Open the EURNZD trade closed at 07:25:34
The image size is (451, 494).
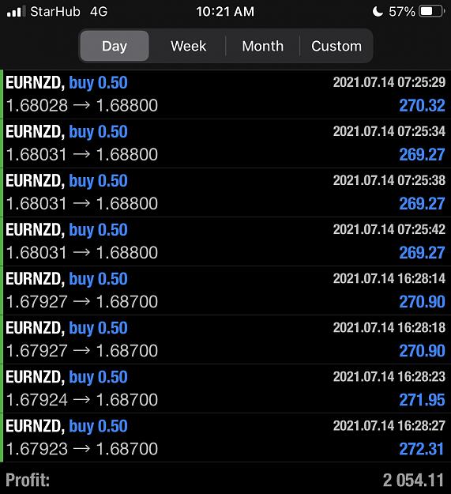pyautogui.click(x=225, y=143)
